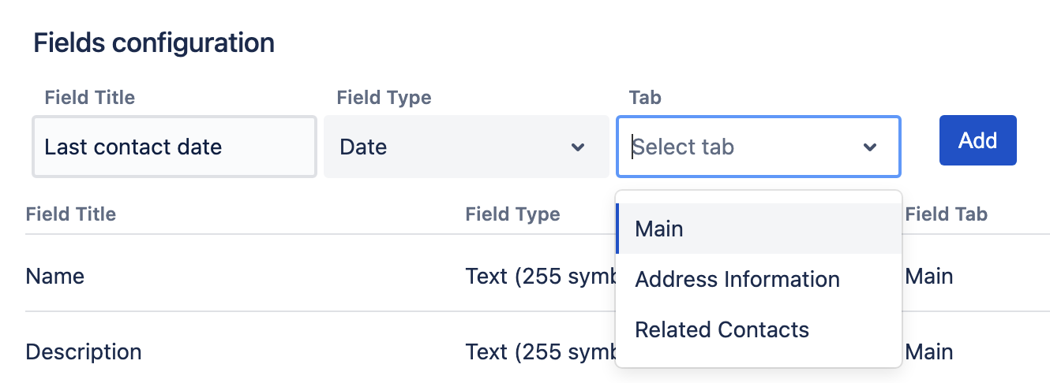Click the Field Title label above the input
The image size is (1050, 383).
pyautogui.click(x=90, y=98)
